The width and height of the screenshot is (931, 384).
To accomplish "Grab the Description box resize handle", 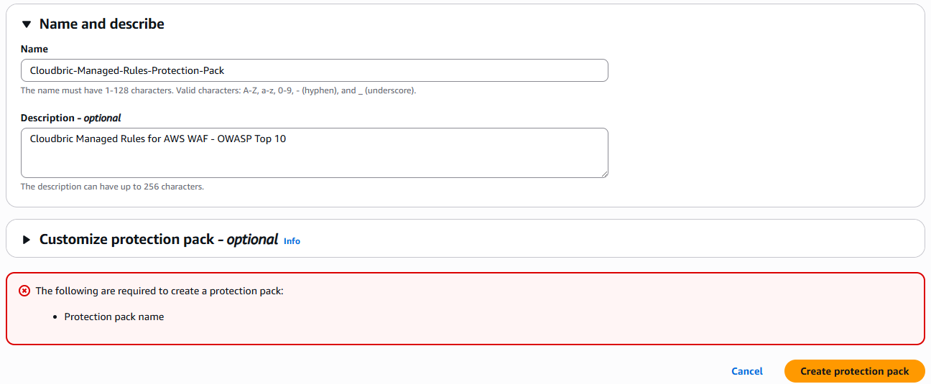I will pyautogui.click(x=604, y=173).
